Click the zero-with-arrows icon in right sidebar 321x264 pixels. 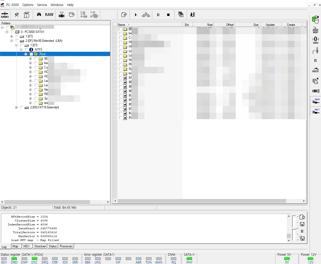click(316, 40)
